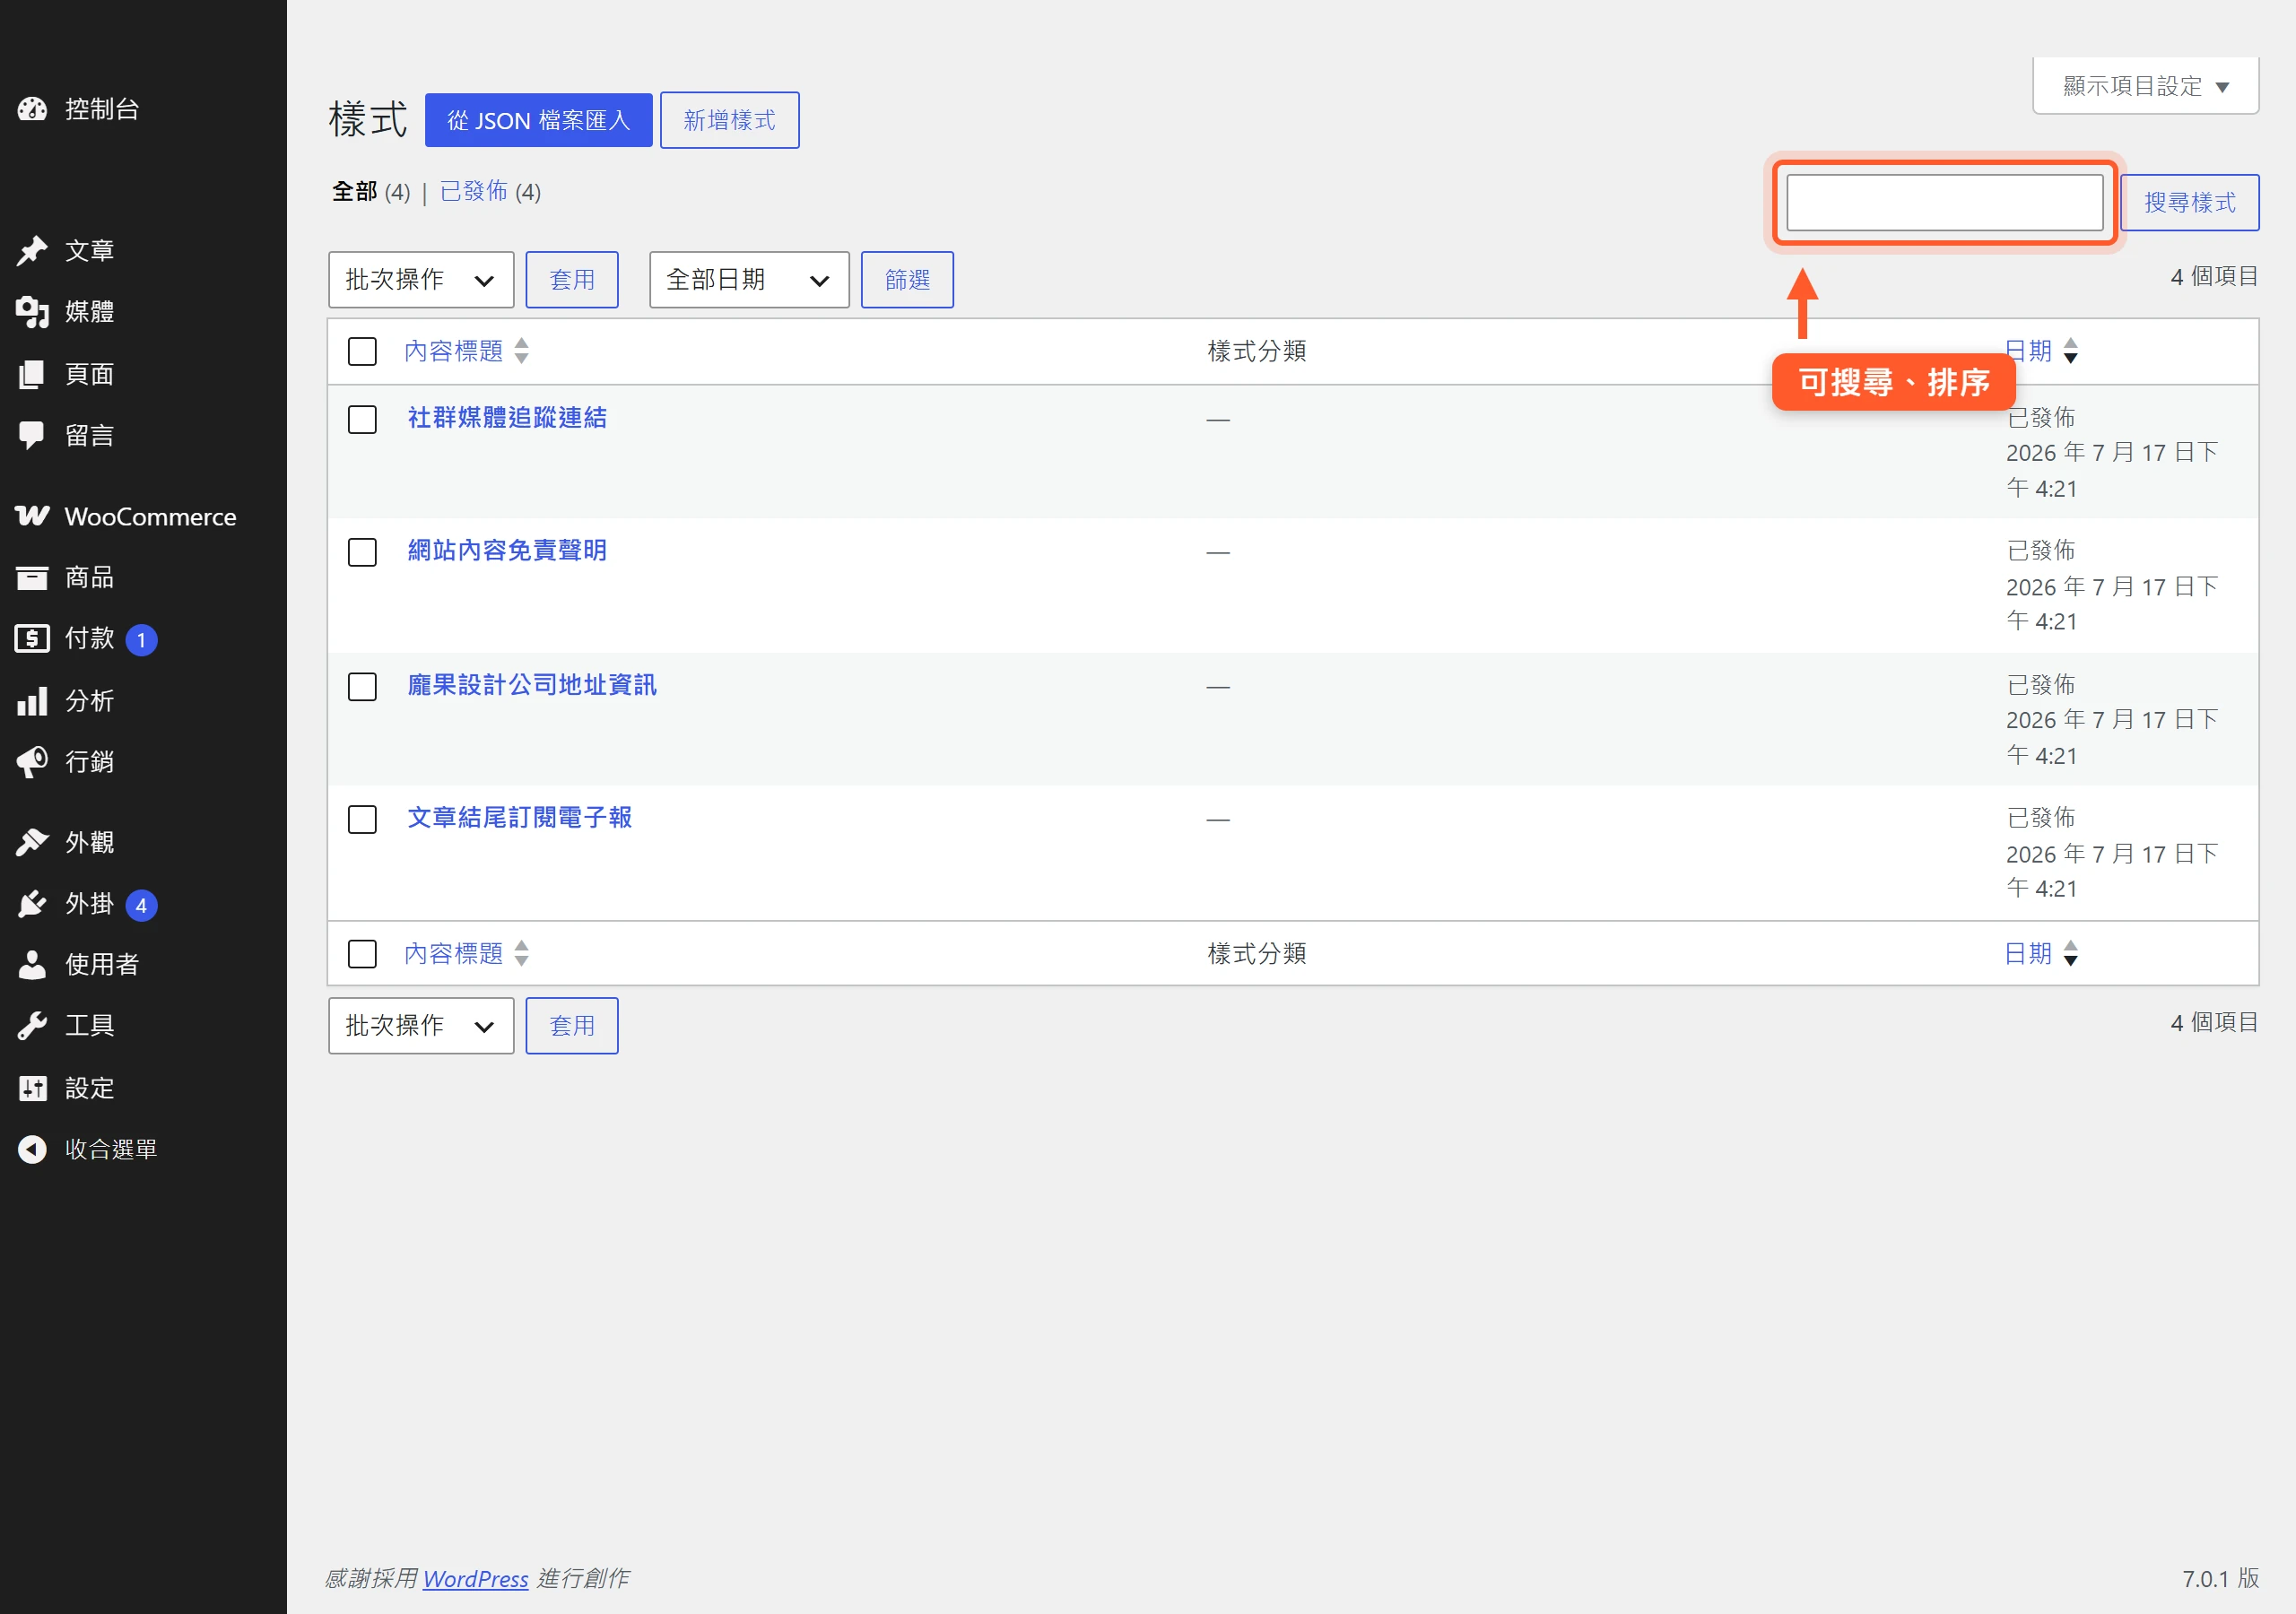The width and height of the screenshot is (2296, 1614).
Task: Toggle the select-all checkbox in table footer
Action: (362, 954)
